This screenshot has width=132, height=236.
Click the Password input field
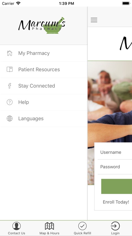pos(115,167)
